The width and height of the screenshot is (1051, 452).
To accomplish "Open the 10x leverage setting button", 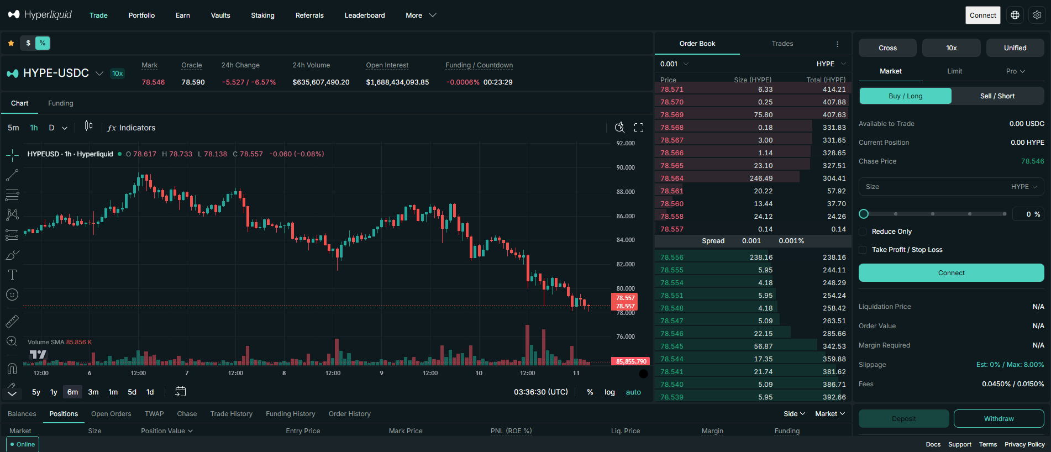I will (952, 48).
